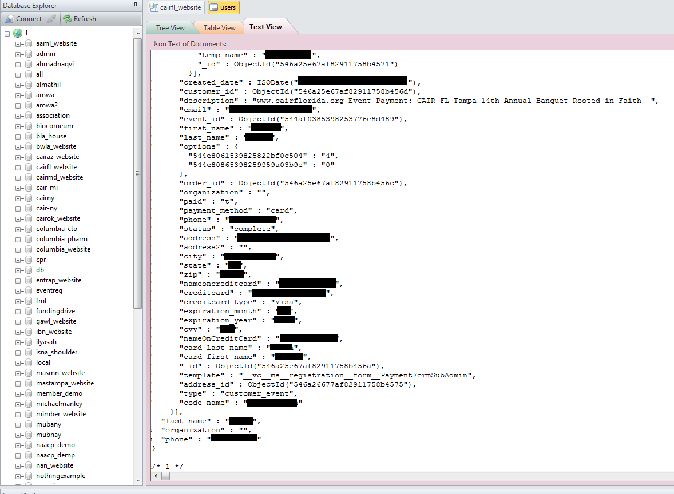Click the database icon for cairaz_website

pos(29,157)
